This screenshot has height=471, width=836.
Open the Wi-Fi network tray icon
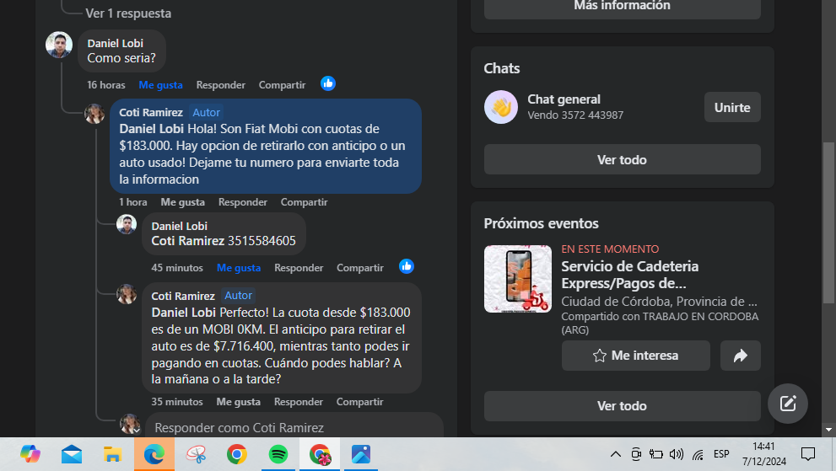point(698,454)
